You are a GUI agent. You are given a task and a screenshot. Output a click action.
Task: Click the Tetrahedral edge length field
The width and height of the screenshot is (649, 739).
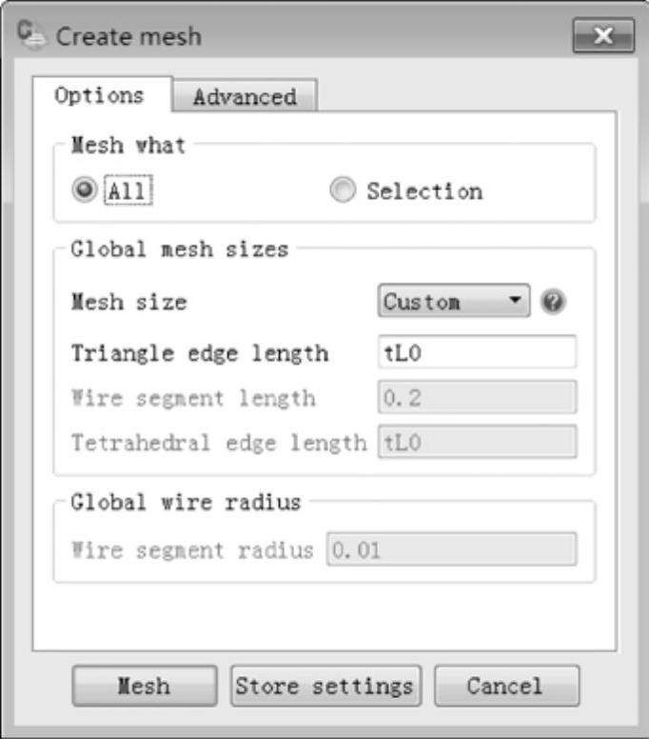pos(477,441)
